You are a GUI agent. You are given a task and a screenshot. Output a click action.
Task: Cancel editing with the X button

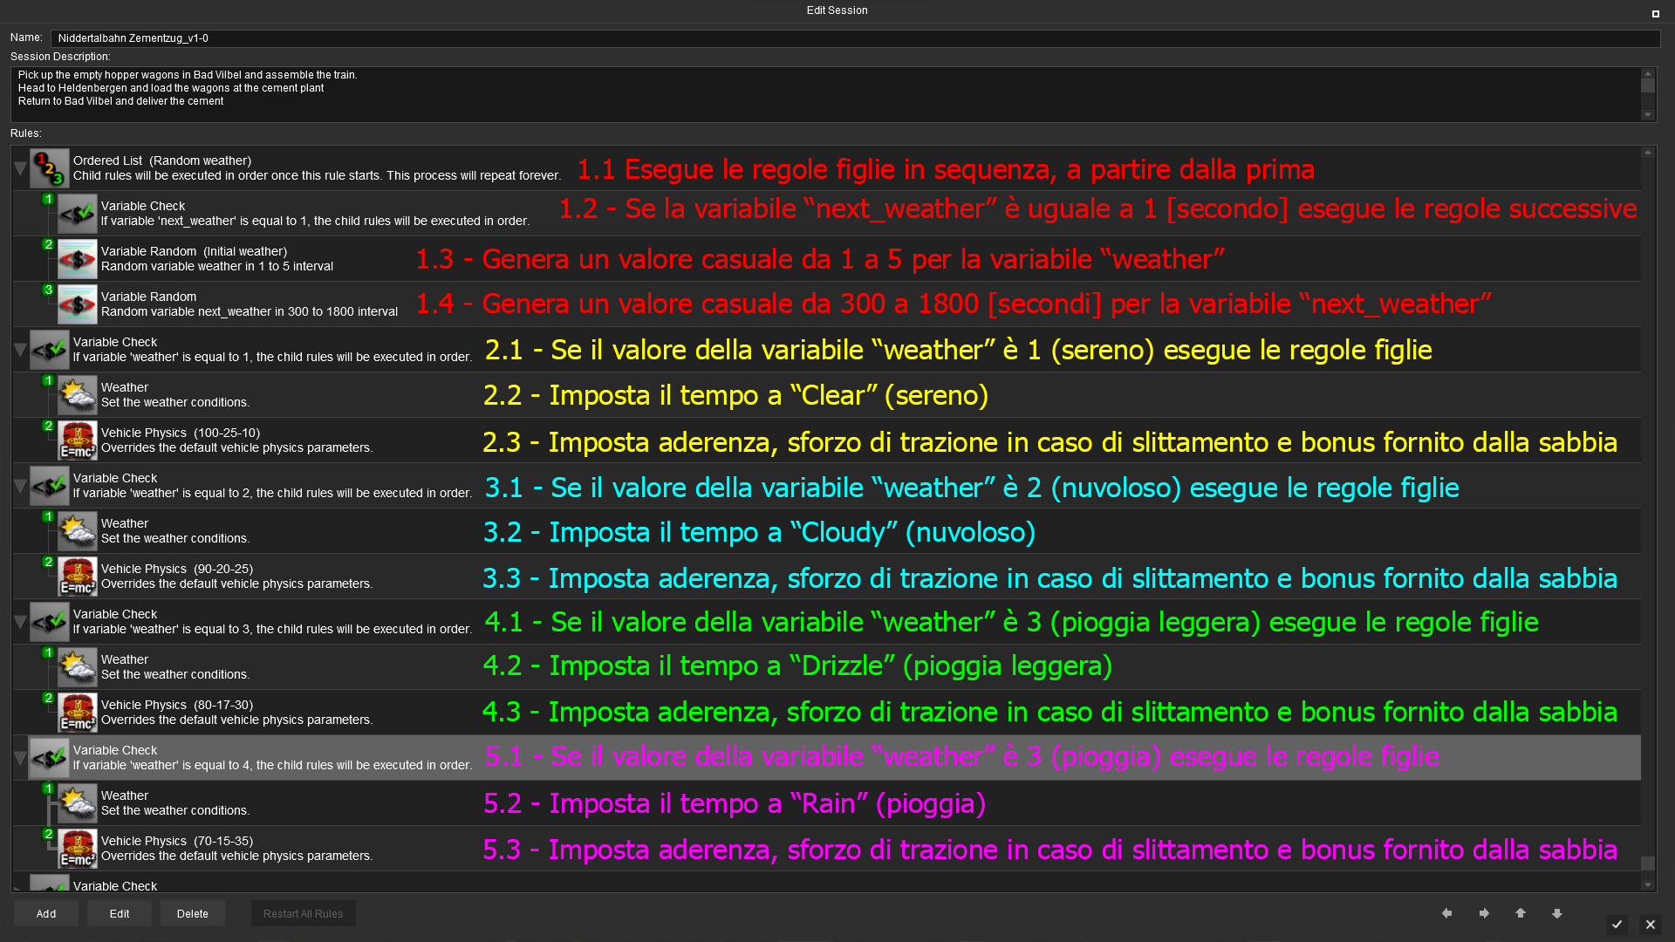(1650, 925)
